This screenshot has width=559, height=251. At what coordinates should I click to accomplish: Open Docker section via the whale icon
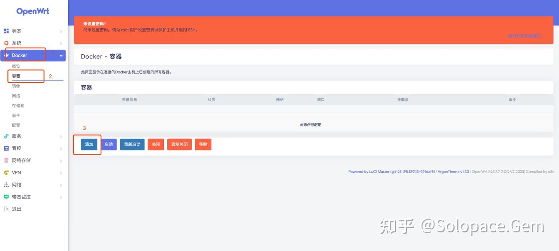point(6,55)
